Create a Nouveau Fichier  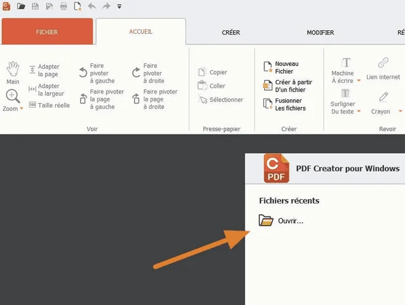click(x=281, y=68)
